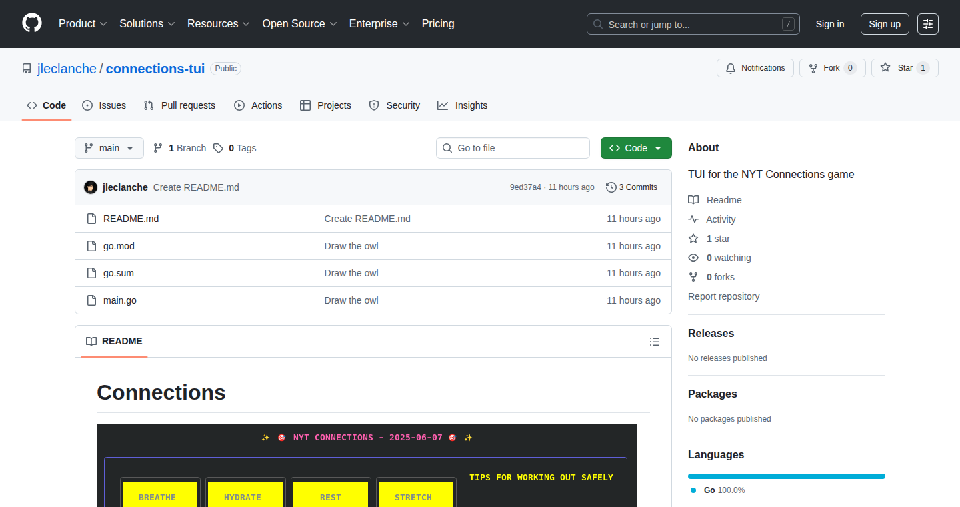Click the star icon in Star button
Viewport: 960px width, 507px height.
(x=885, y=68)
